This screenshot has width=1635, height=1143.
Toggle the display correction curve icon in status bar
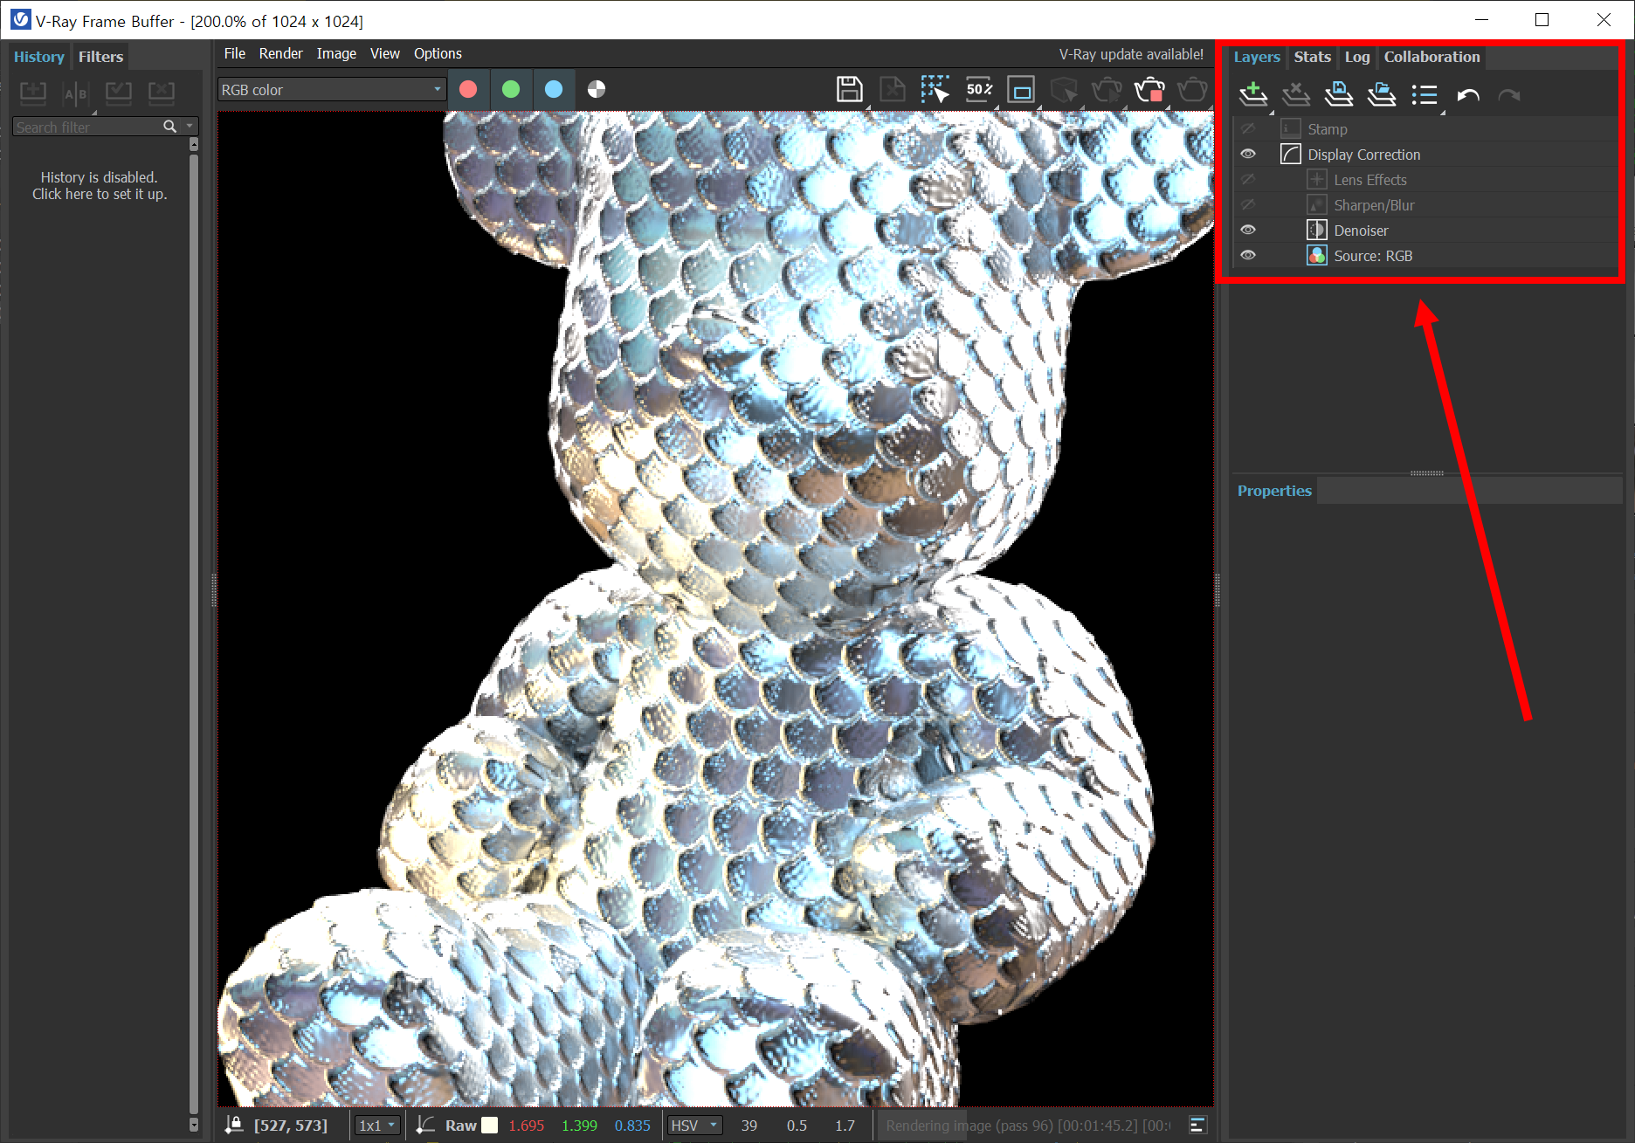coord(425,1125)
